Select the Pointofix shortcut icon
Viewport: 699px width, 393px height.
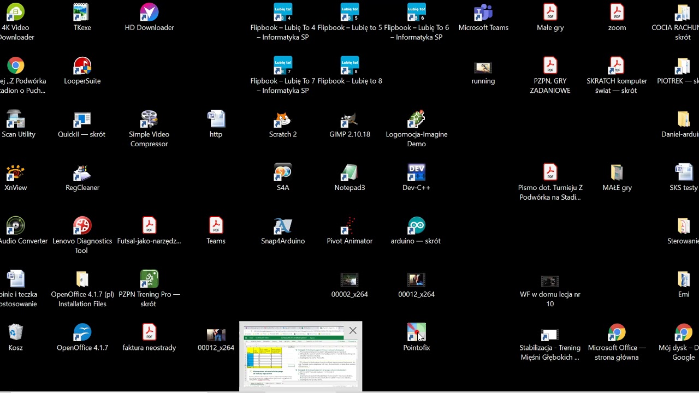[416, 337]
